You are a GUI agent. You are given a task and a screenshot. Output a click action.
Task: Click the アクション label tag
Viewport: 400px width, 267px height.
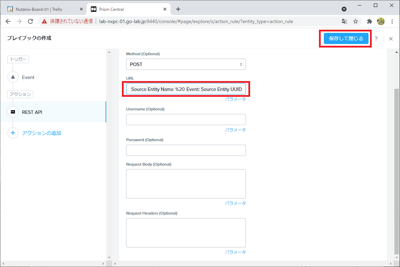tap(20, 94)
